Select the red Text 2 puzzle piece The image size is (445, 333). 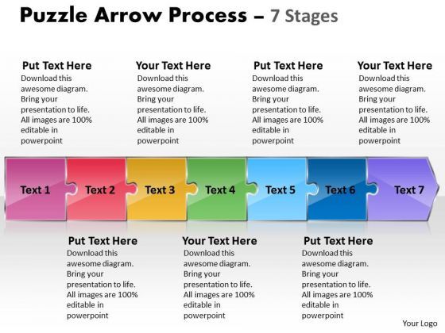point(96,189)
